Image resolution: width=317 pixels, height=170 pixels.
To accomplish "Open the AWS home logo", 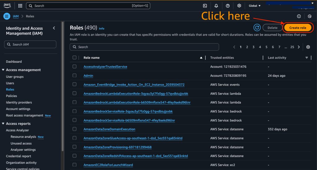I will (x=7, y=6).
